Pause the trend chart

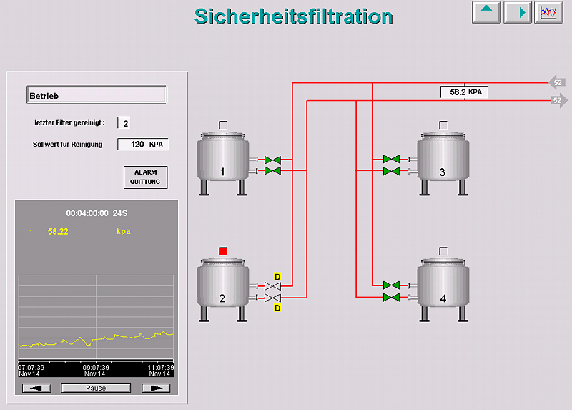(96, 388)
